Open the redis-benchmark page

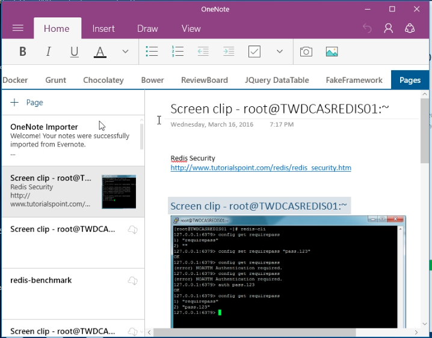pyautogui.click(x=73, y=294)
